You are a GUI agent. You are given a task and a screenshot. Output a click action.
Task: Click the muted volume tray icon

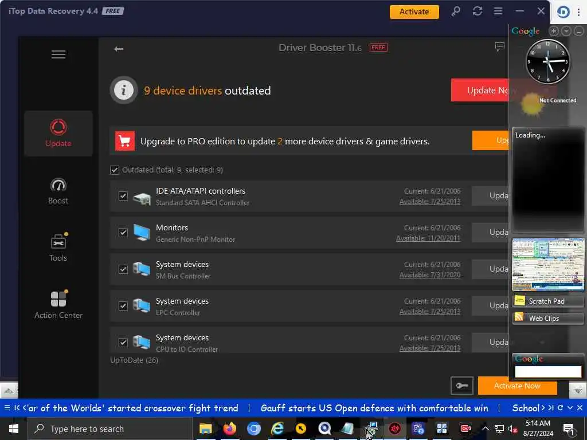click(513, 429)
